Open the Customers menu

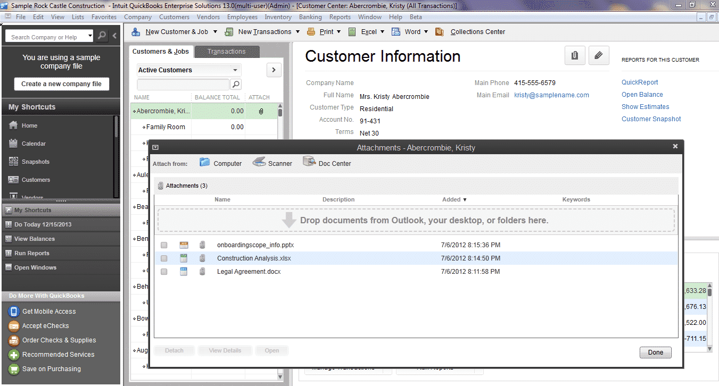click(174, 17)
